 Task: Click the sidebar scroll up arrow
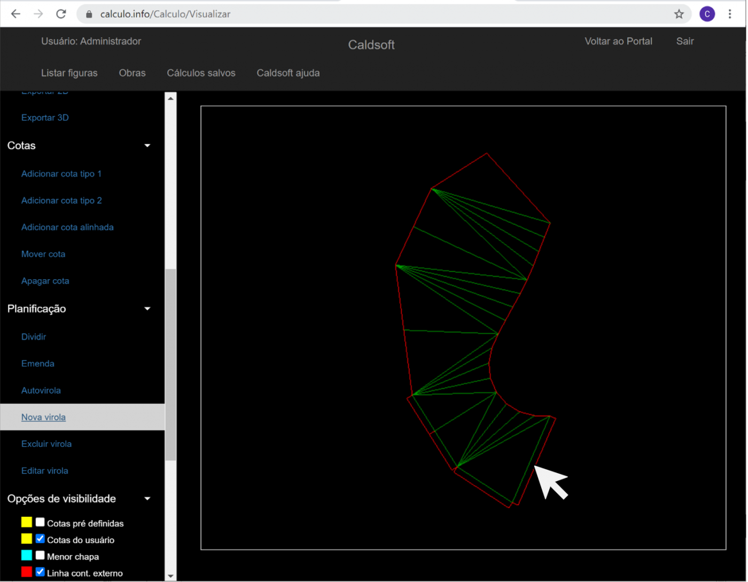[x=170, y=98]
